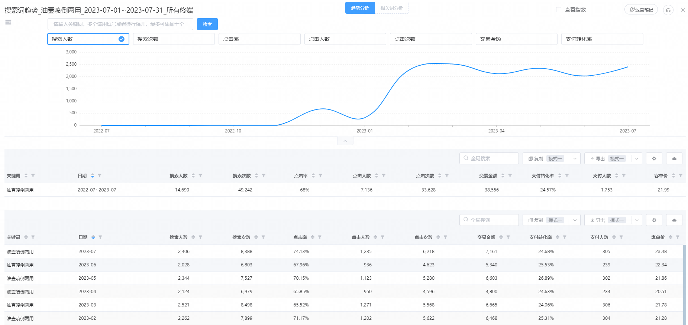
Task: Collapse the chart panel with the up chevron
Action: pos(345,141)
